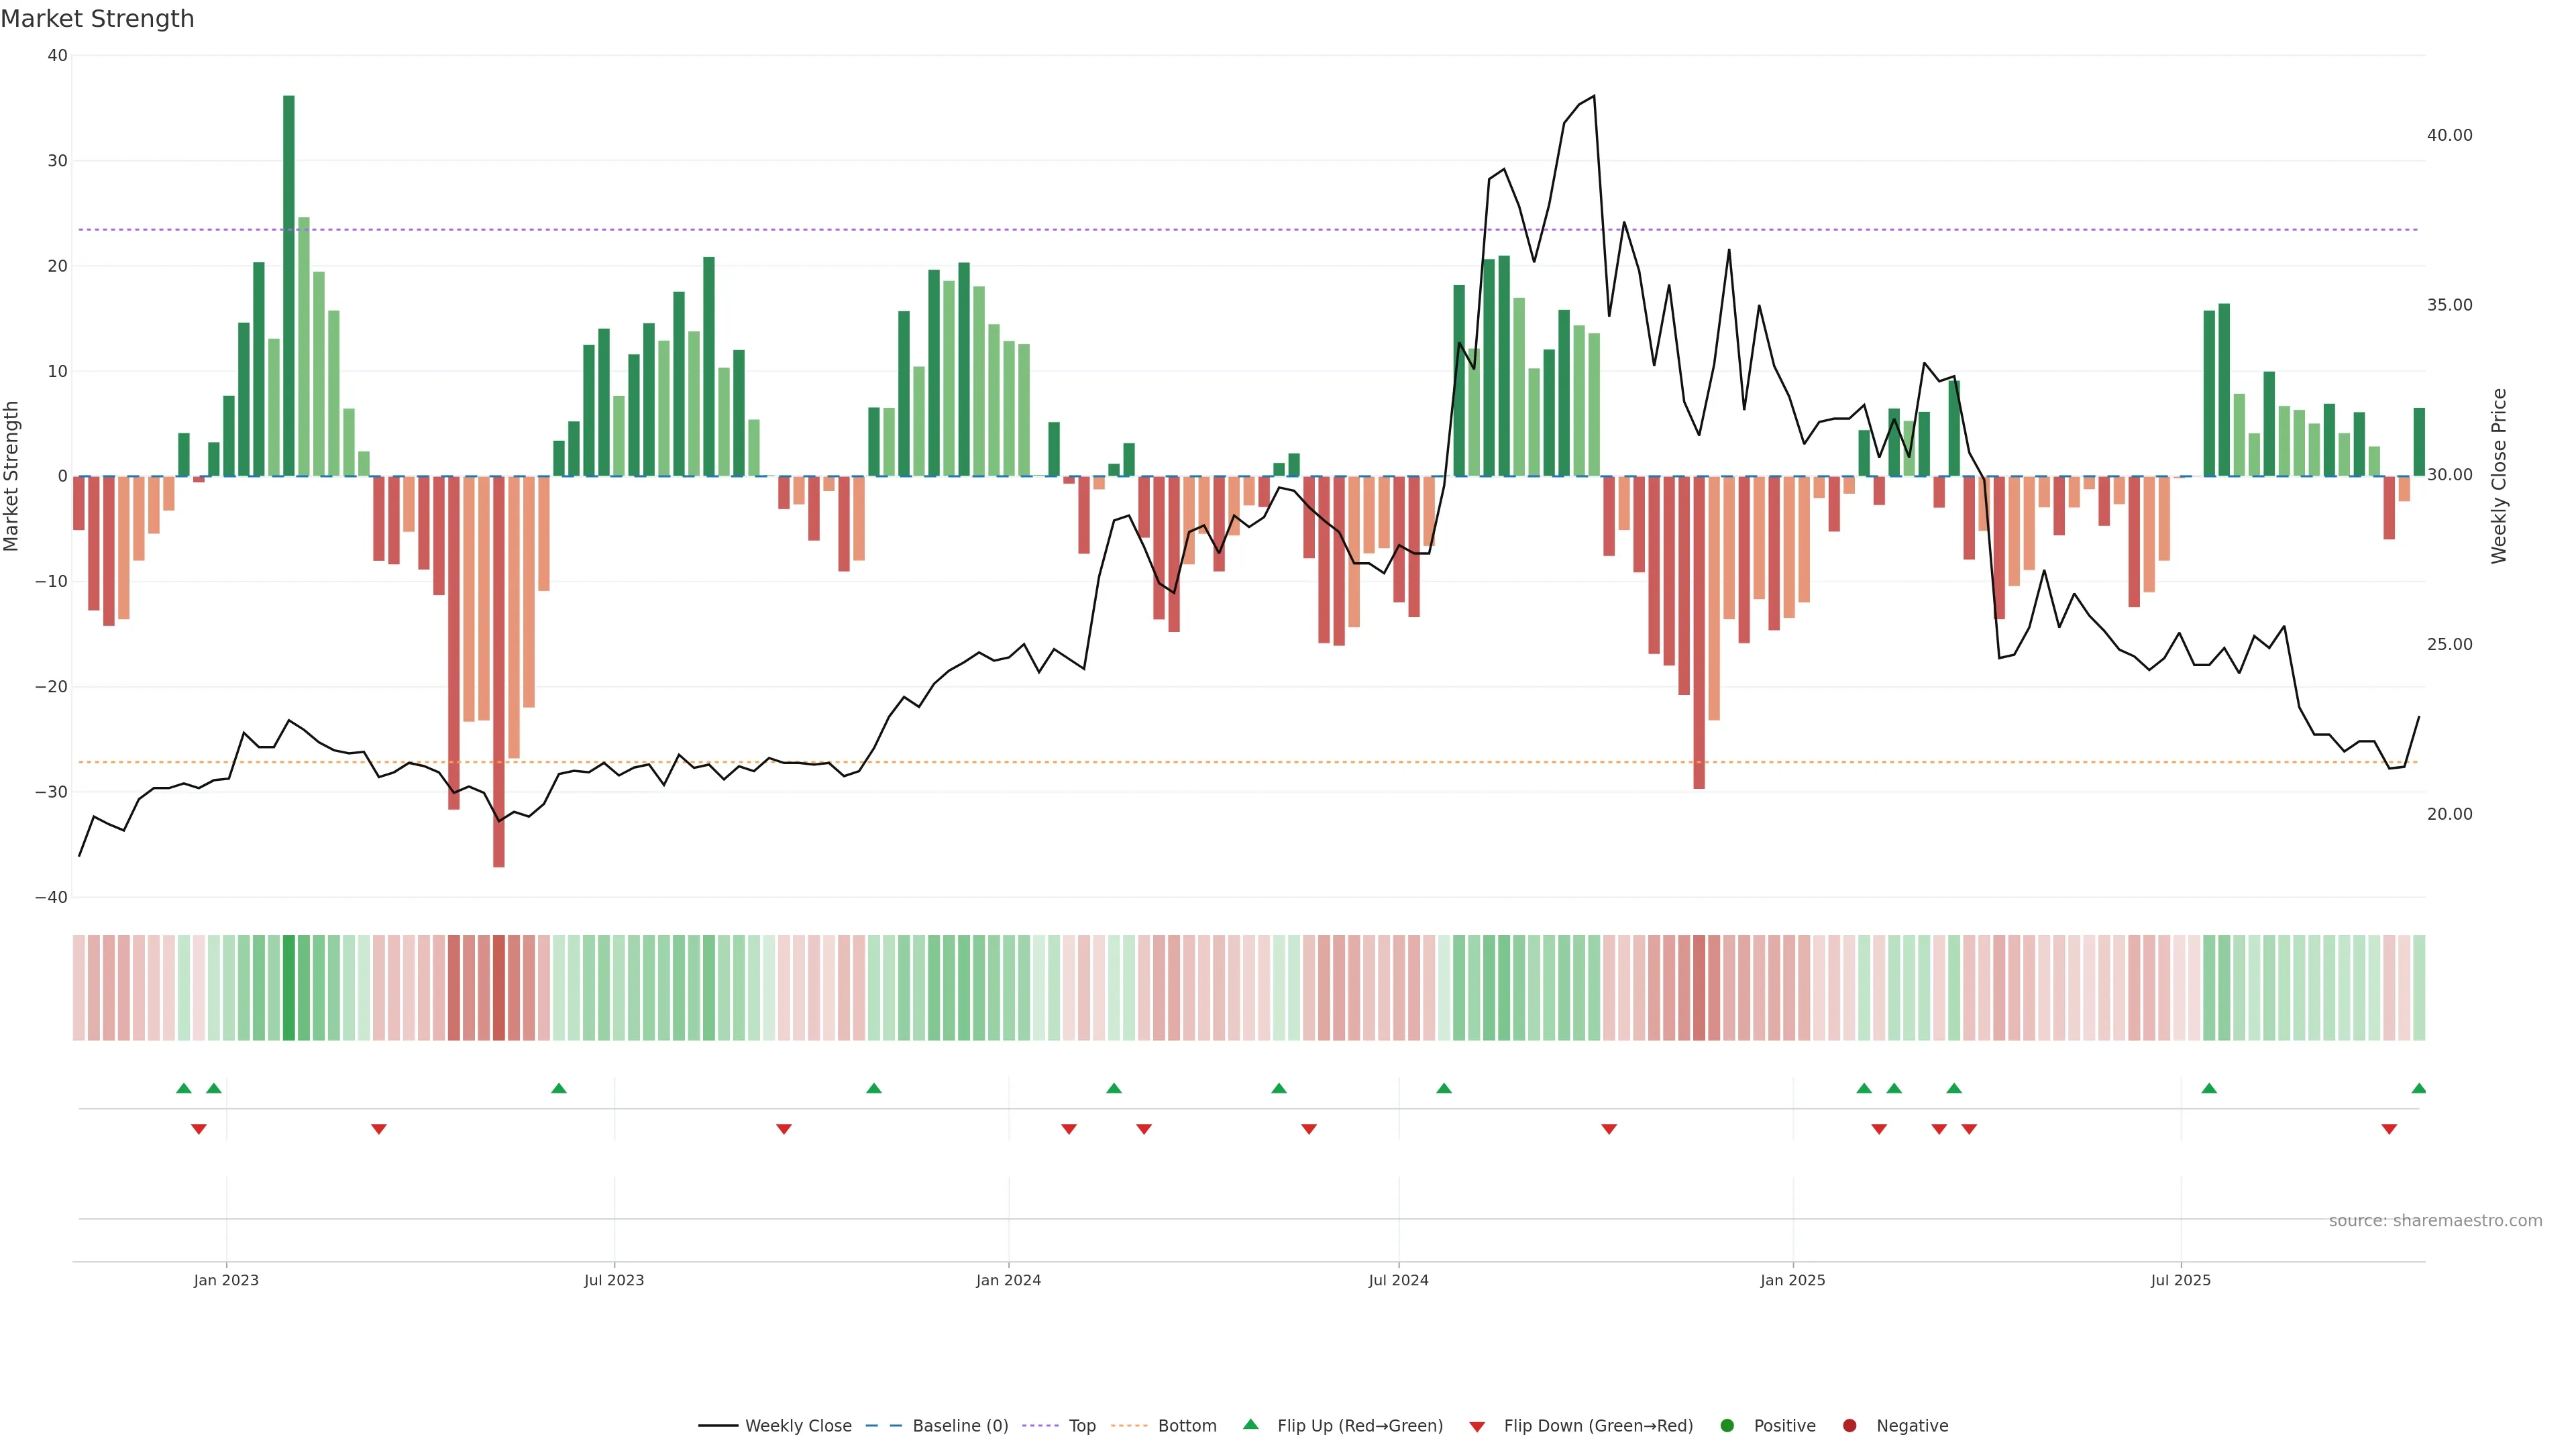Click the Flip Down red triangle in legend
This screenshot has height=1449, width=2576.
click(1477, 1427)
